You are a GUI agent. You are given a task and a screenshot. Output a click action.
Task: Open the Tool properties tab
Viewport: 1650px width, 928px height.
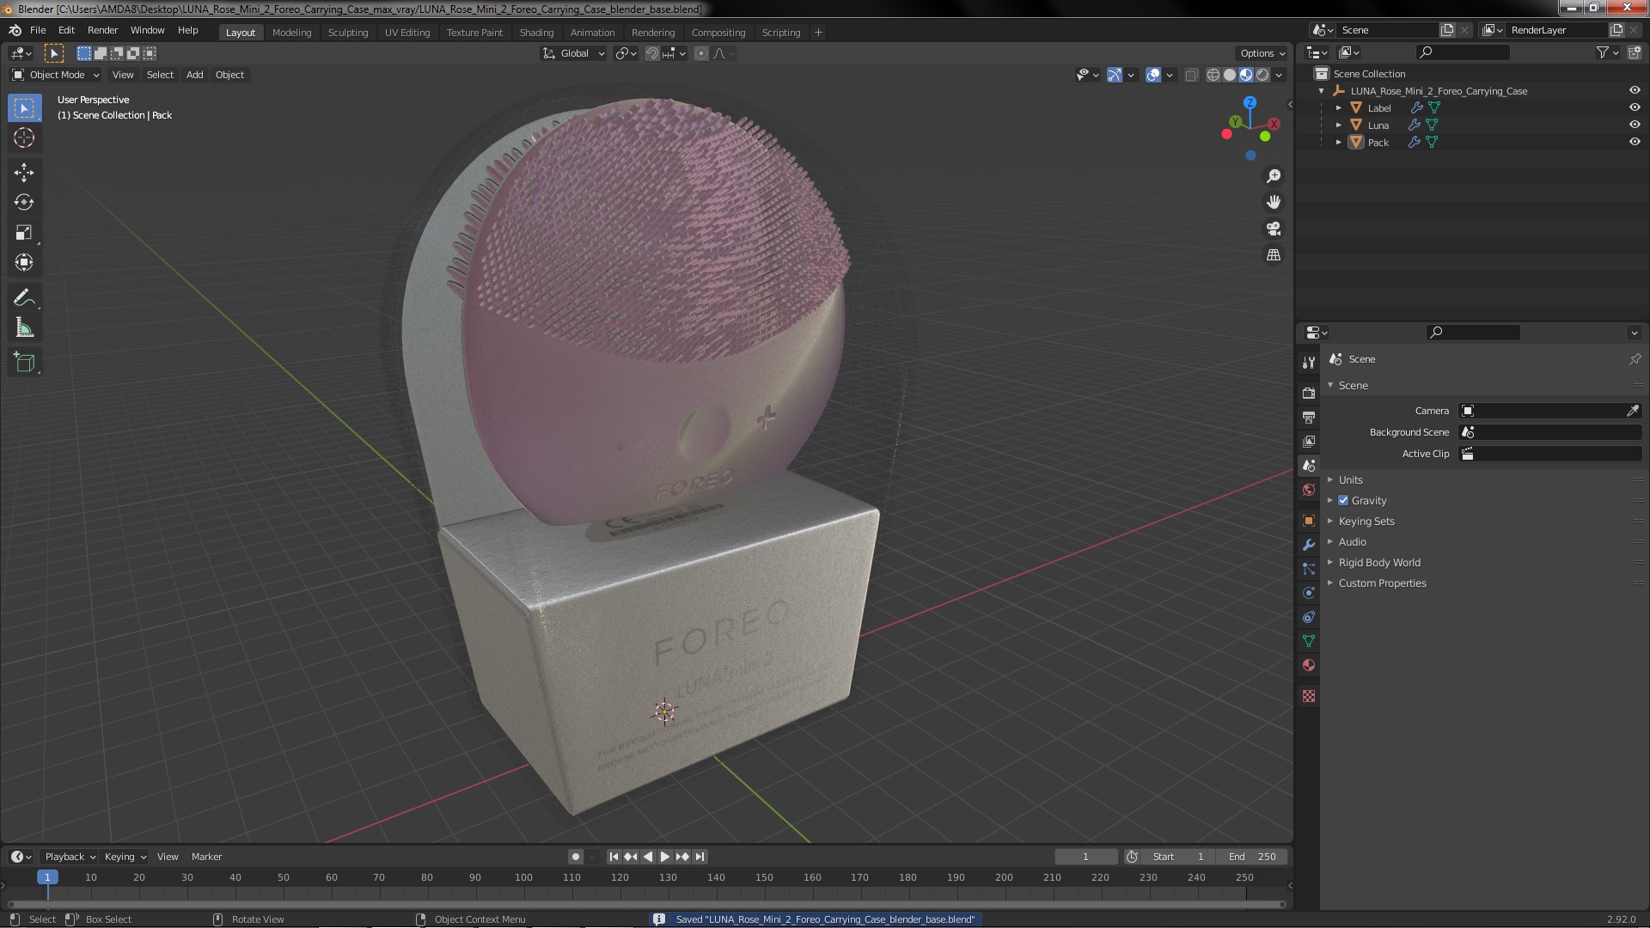tap(1308, 363)
